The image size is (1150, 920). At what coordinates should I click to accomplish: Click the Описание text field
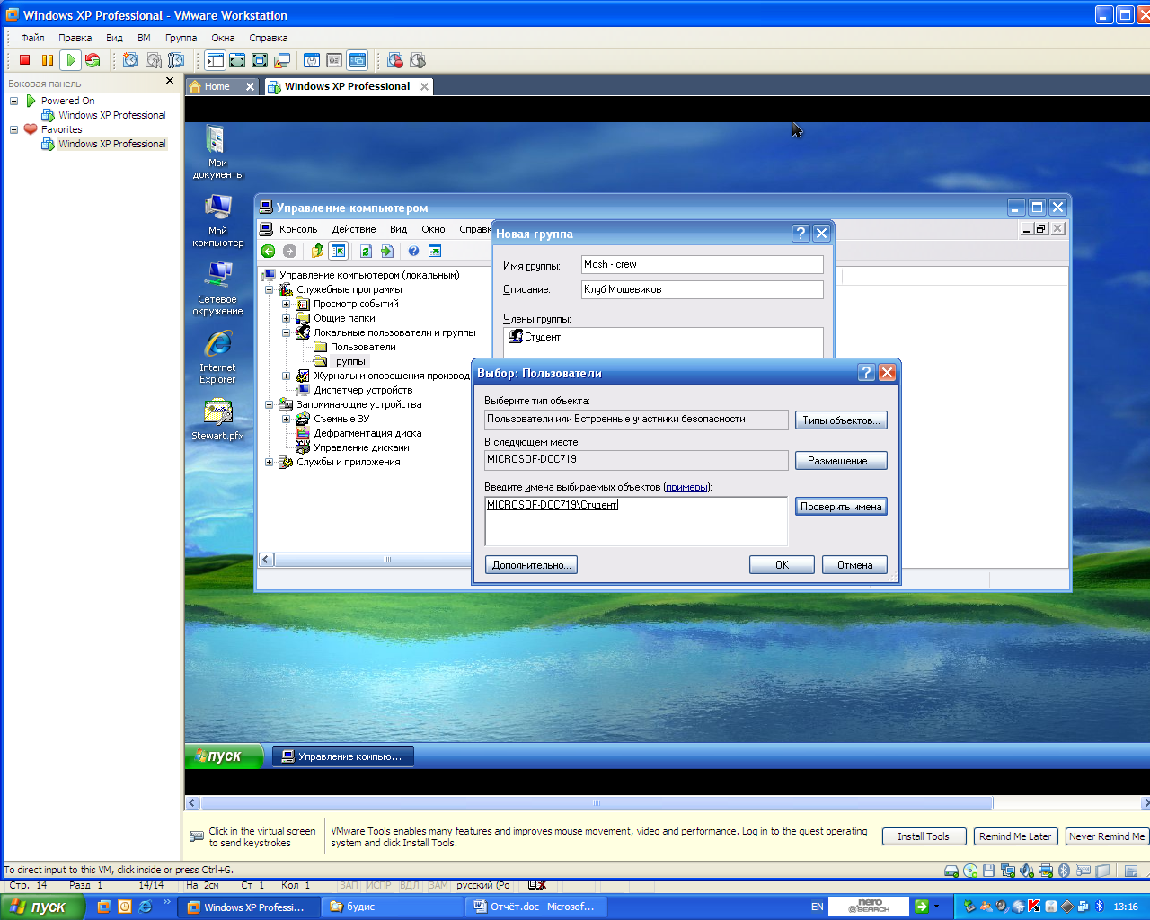(x=702, y=289)
